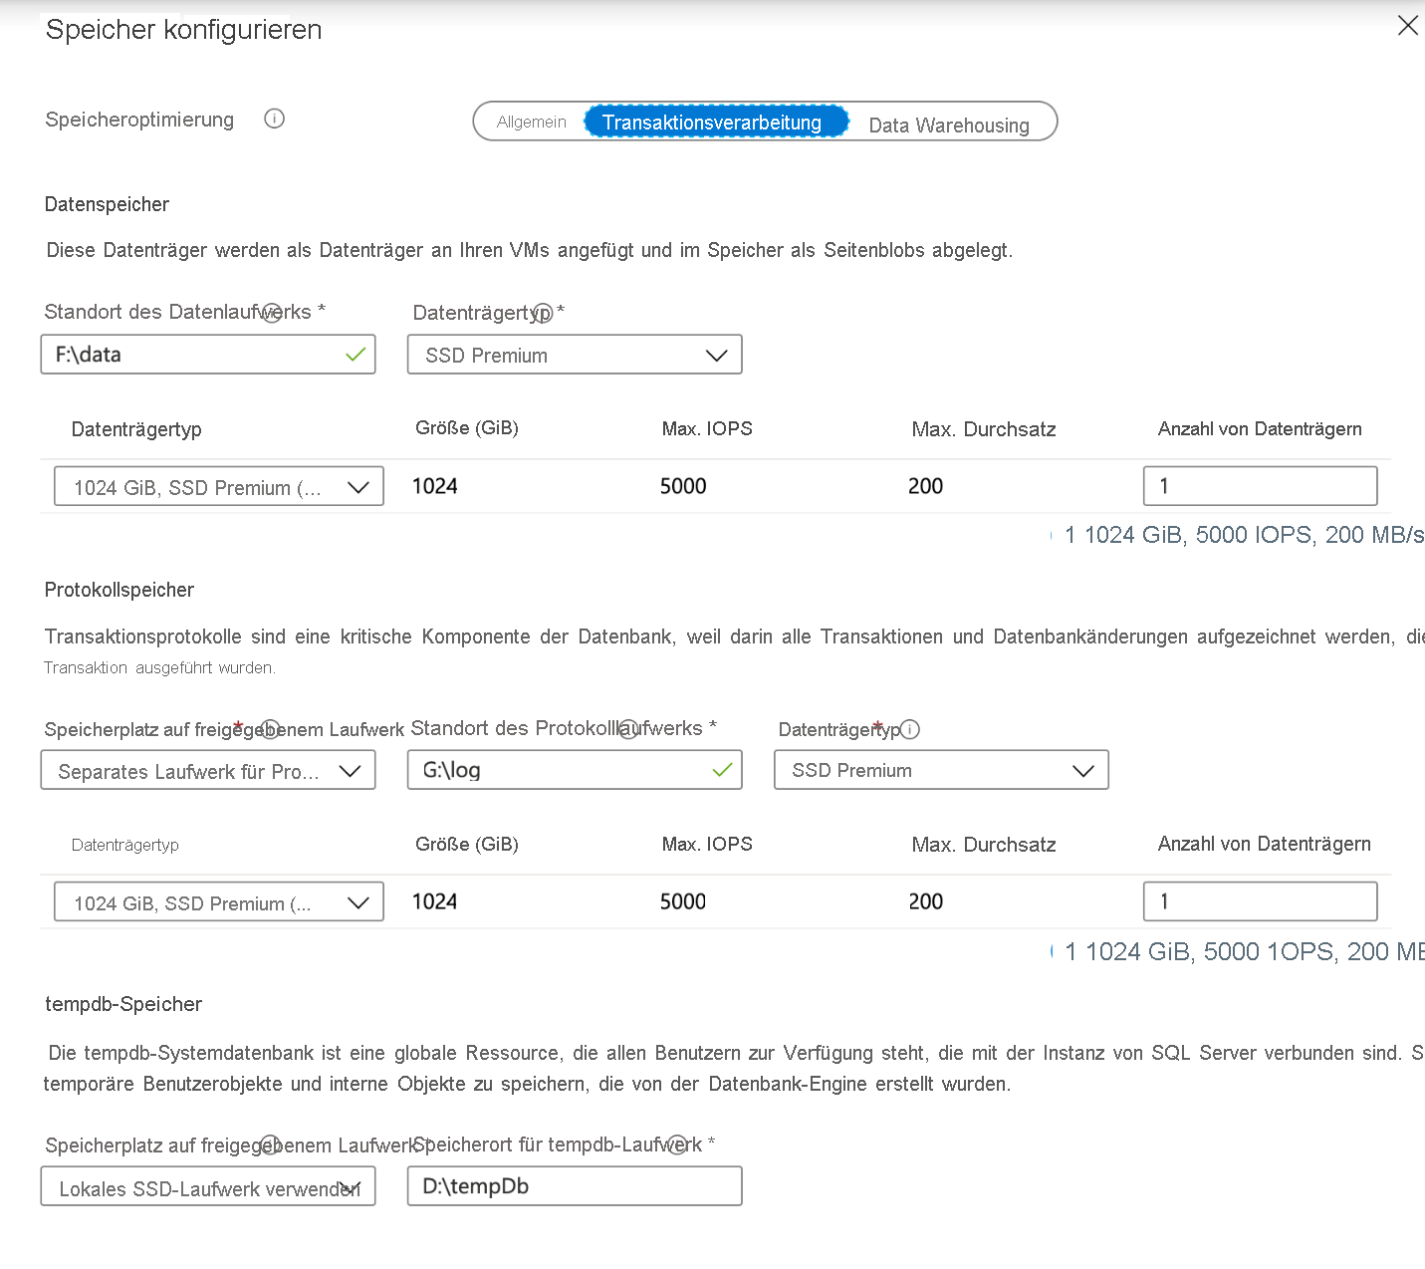Open info for Speicherplatz auf freigegebenem Laufwerk

click(x=270, y=728)
